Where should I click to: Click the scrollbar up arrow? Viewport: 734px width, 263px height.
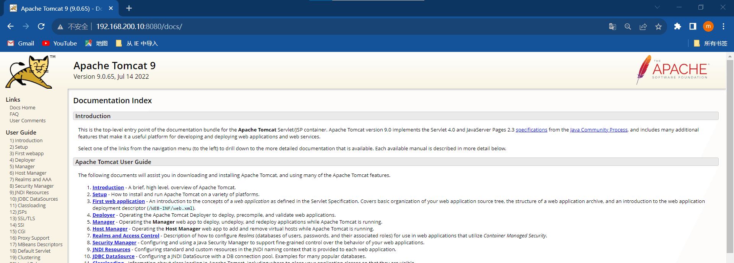click(x=730, y=56)
